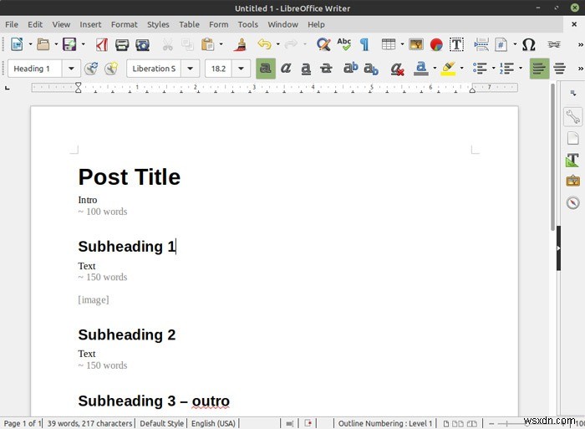Open sidebar Page panel icon
This screenshot has width=585, height=429.
[x=572, y=138]
